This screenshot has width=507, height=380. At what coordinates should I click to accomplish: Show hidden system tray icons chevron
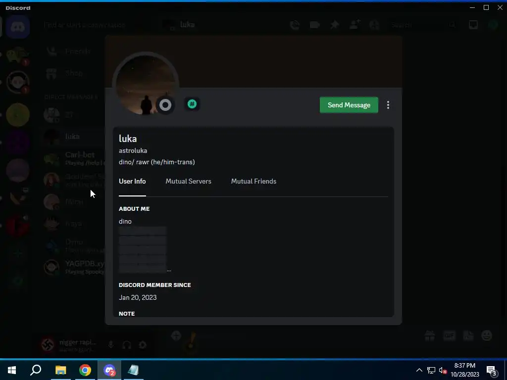click(419, 370)
